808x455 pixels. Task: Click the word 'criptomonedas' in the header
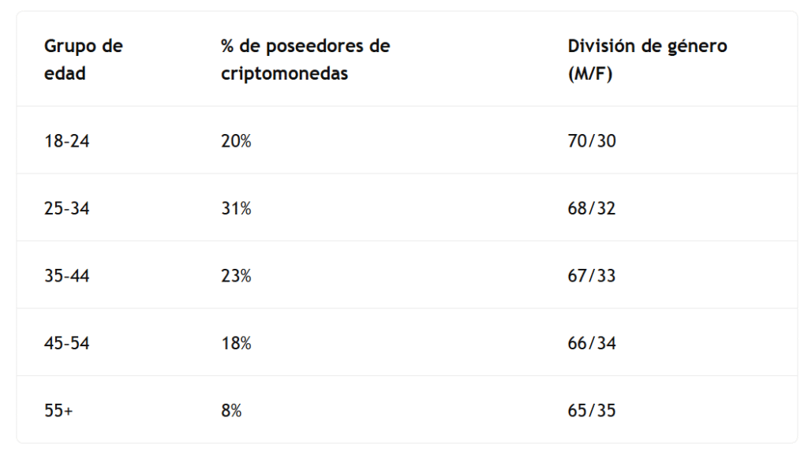[x=284, y=74]
